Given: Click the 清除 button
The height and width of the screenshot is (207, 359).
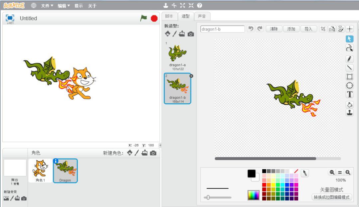Looking at the screenshot, I should click(x=274, y=29).
